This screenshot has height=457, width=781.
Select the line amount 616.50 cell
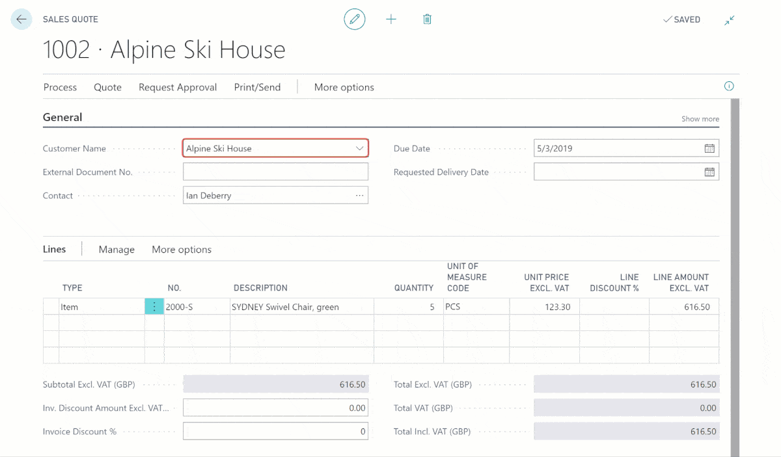coord(683,307)
